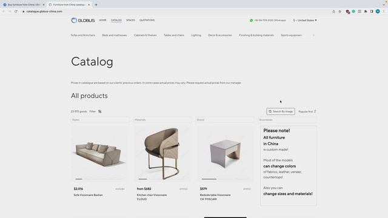This screenshot has width=388, height=218.
Task: Open the Businesses filter dropdown
Action: [x=287, y=120]
